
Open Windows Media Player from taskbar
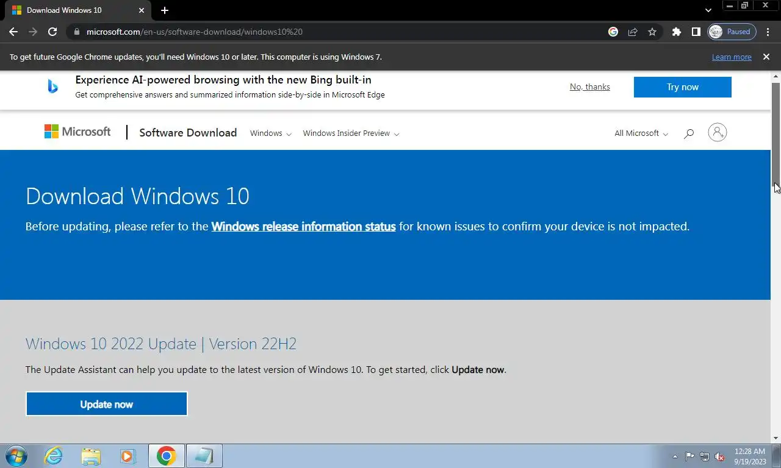pyautogui.click(x=128, y=456)
